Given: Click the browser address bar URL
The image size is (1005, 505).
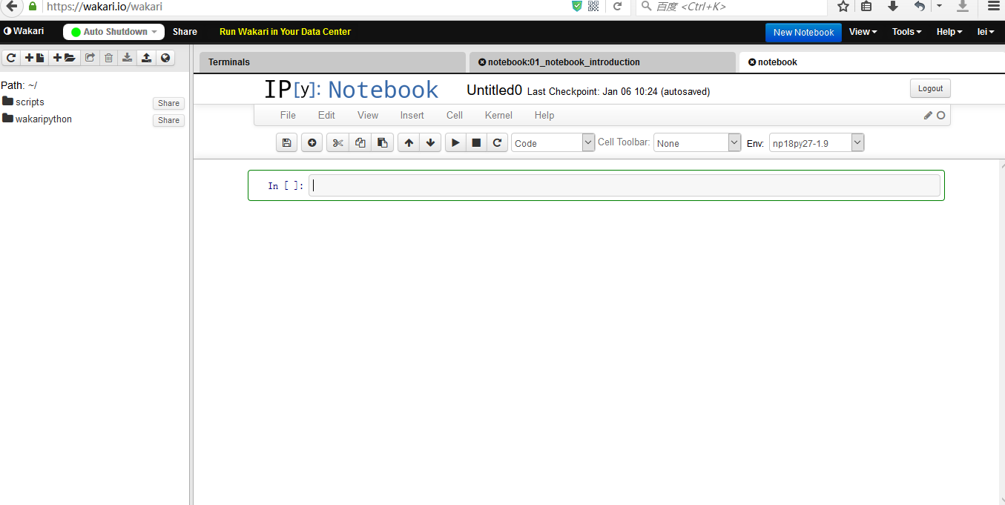Looking at the screenshot, I should [105, 7].
